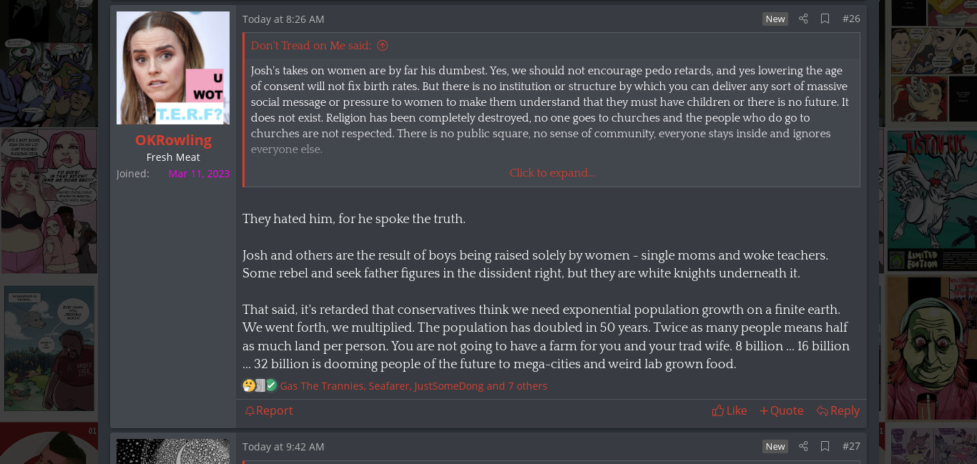The image size is (977, 464).
Task: Jump to quoted post via arrow icon
Action: click(x=383, y=46)
